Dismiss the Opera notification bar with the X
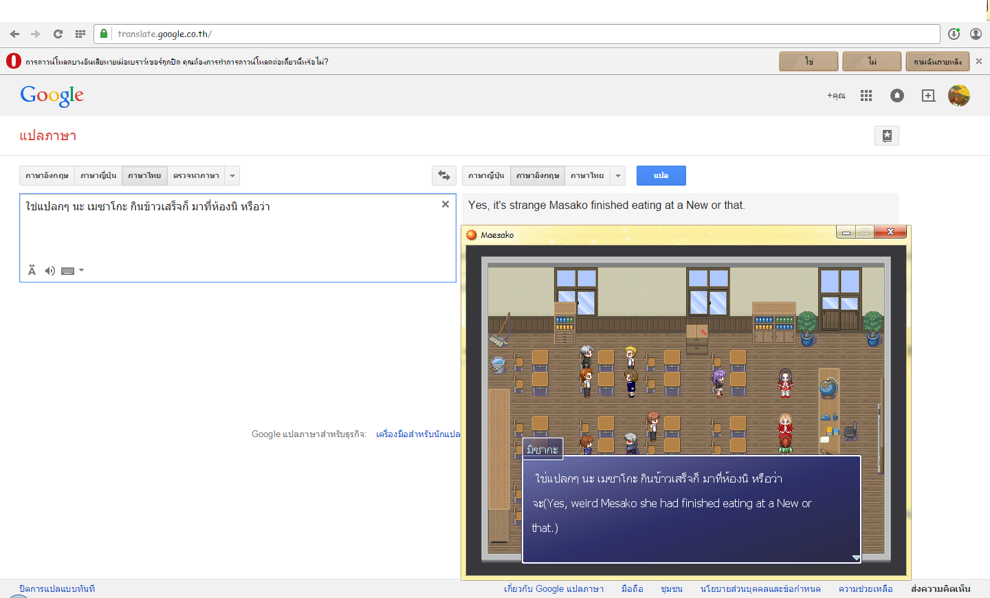Image resolution: width=990 pixels, height=598 pixels. pos(979,61)
